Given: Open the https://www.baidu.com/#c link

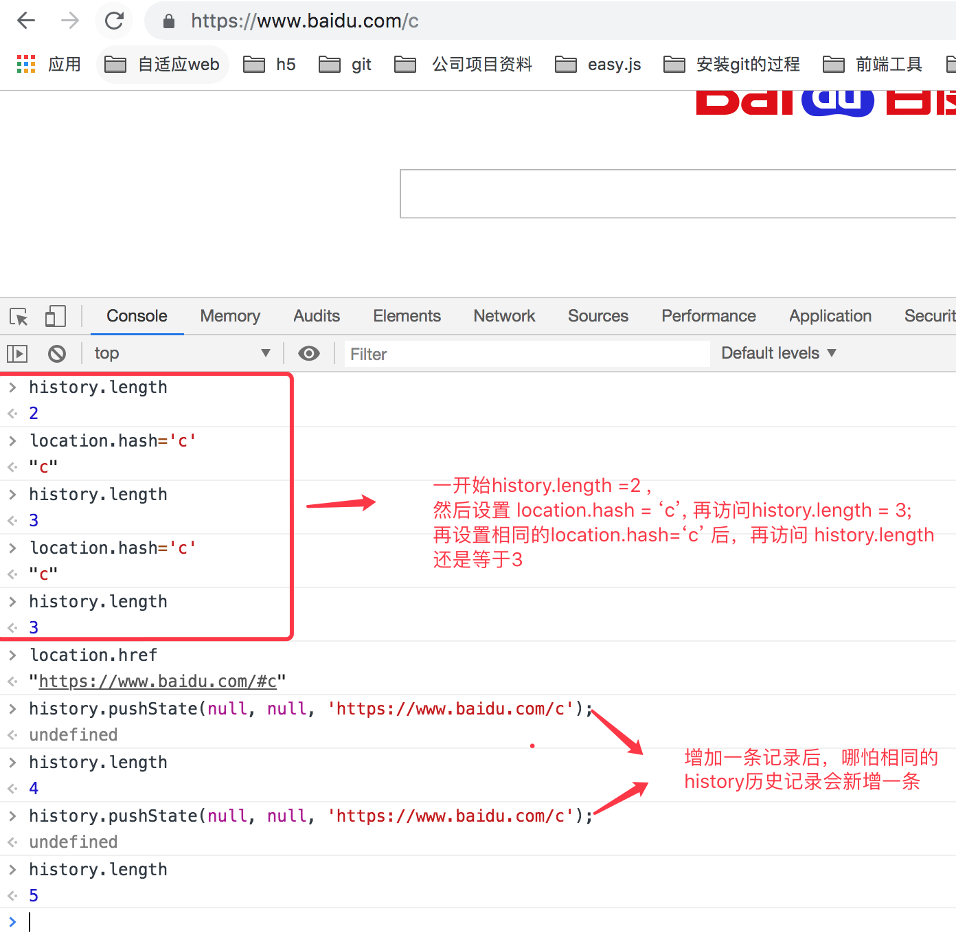Looking at the screenshot, I should [x=158, y=682].
